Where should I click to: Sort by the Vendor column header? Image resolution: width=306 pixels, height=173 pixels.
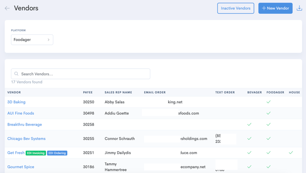pos(14,92)
